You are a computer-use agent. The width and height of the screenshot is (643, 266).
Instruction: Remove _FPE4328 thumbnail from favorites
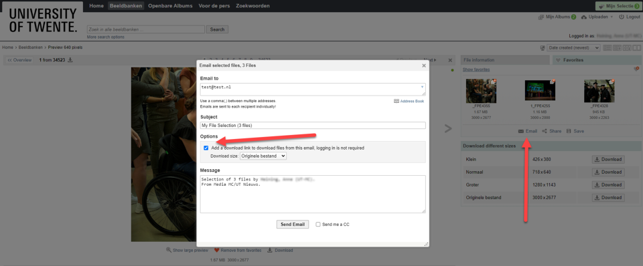[x=613, y=81]
